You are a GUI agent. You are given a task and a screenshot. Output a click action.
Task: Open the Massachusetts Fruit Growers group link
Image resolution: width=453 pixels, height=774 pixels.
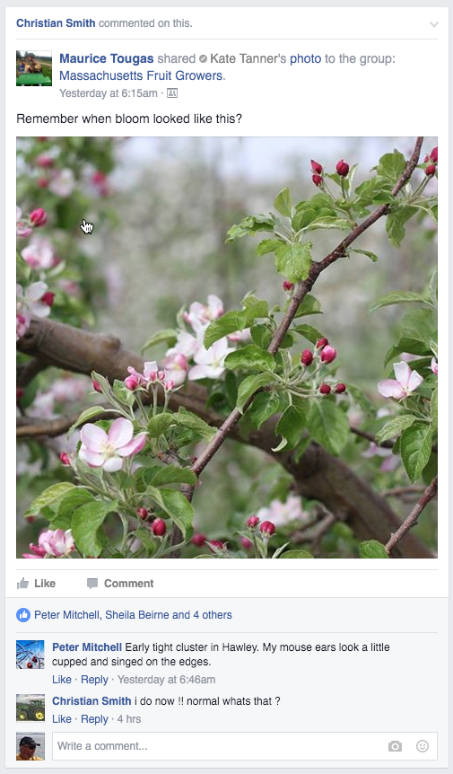141,75
